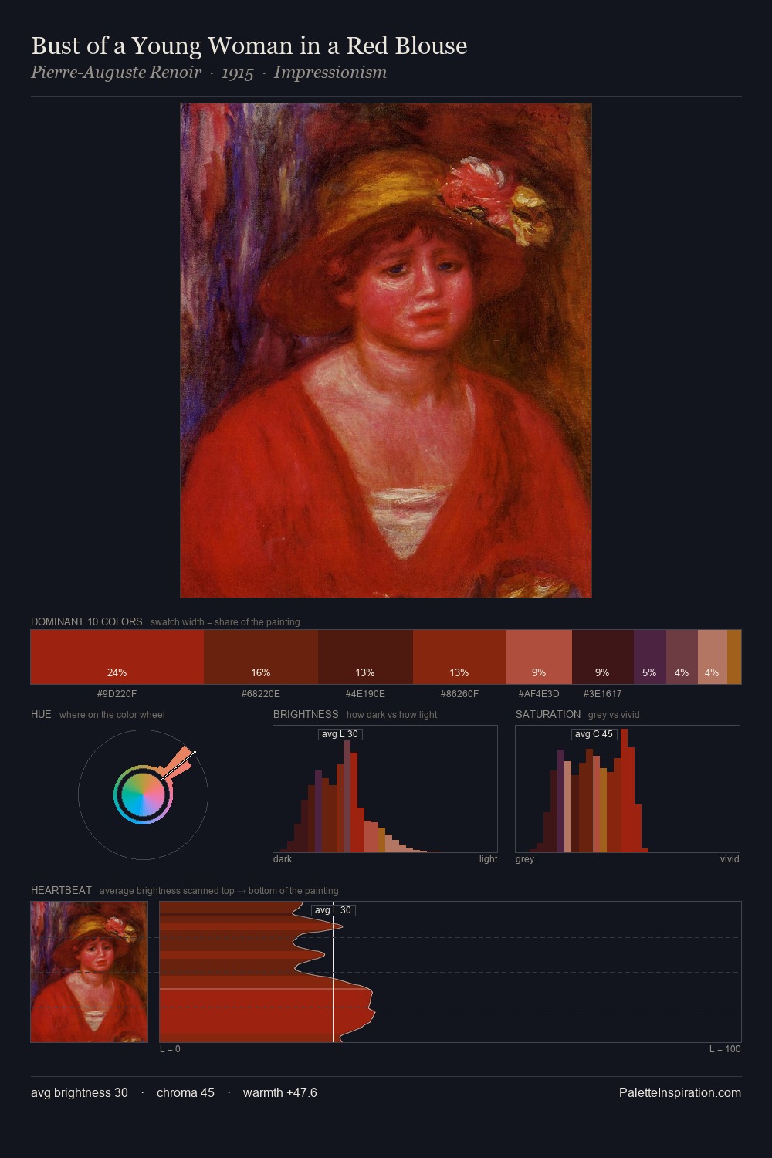Click the 'avg L 30' label in the heartbeat chart
This screenshot has width=772, height=1158.
(x=333, y=910)
